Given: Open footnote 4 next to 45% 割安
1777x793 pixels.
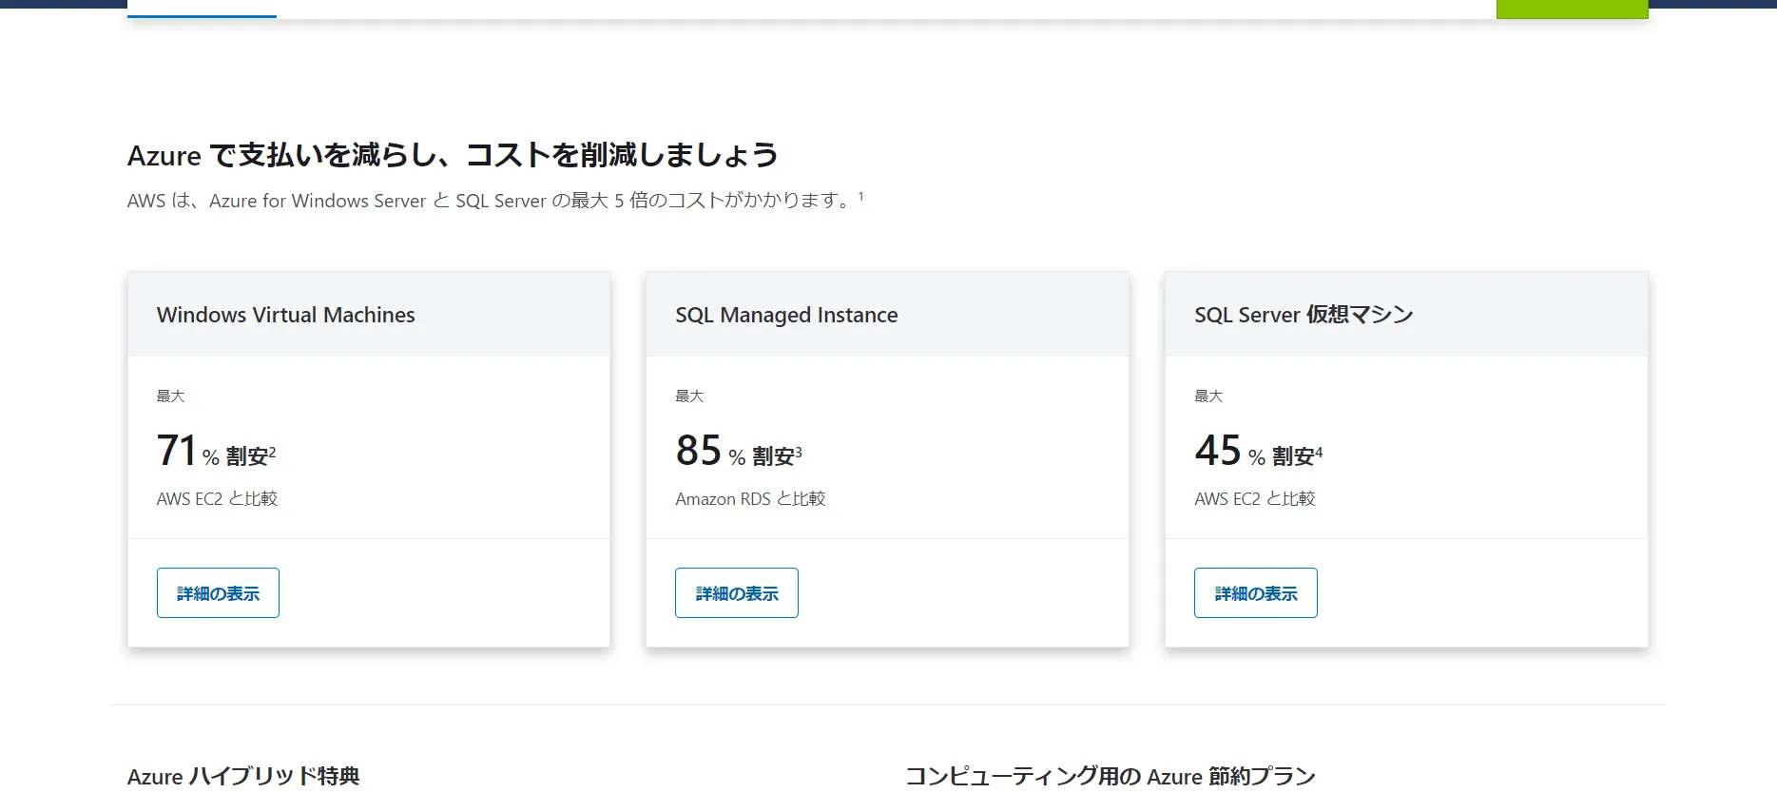Looking at the screenshot, I should [1319, 453].
